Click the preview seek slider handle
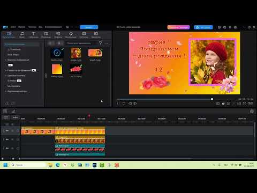The image size is (257, 193). (212, 99)
